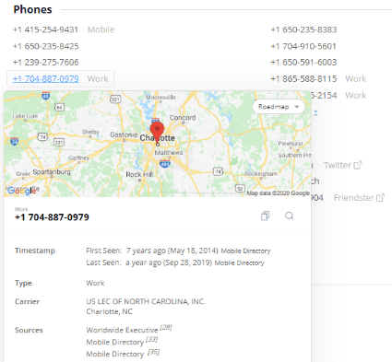The image size is (392, 362).
Task: Click the Matthews label on map
Action: coord(169,153)
